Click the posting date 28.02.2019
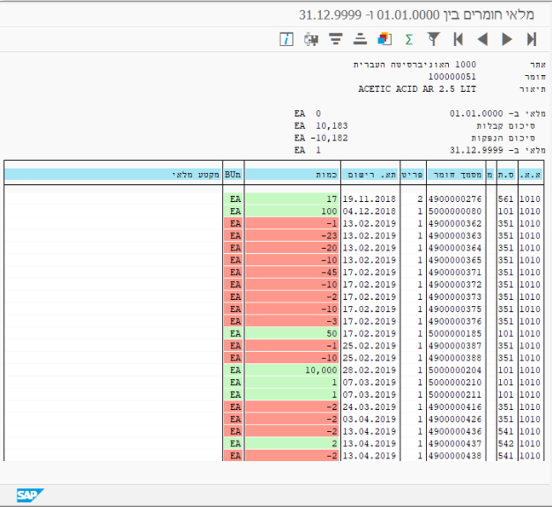Viewport: 552px width, 507px height. click(x=370, y=370)
